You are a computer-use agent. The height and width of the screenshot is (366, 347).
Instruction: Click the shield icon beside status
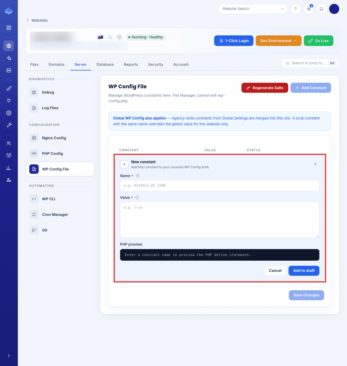click(x=119, y=37)
